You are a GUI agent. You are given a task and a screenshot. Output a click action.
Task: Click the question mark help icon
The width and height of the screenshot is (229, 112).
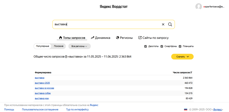pyautogui.click(x=66, y=57)
